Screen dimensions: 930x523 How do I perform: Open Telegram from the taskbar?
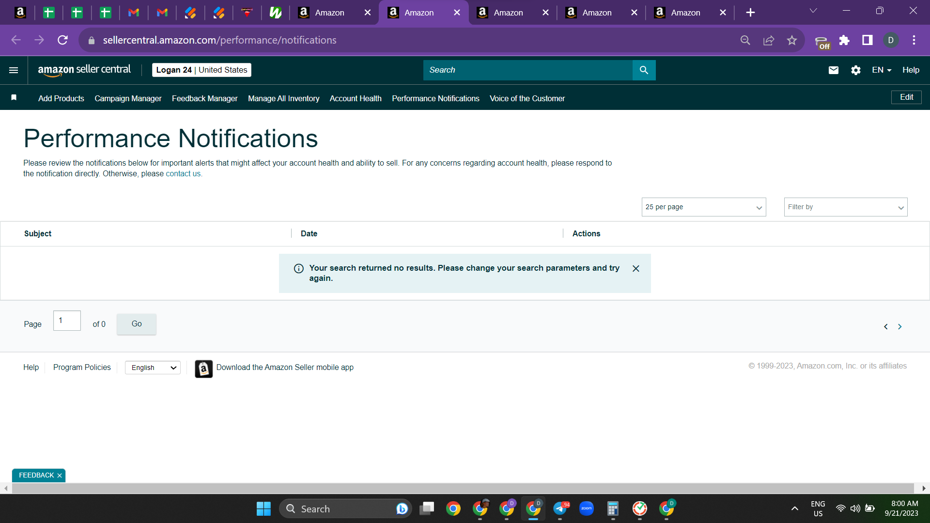tap(560, 508)
